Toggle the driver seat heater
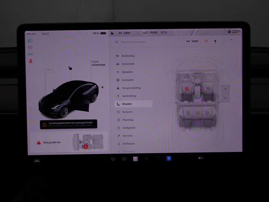 (x=187, y=89)
